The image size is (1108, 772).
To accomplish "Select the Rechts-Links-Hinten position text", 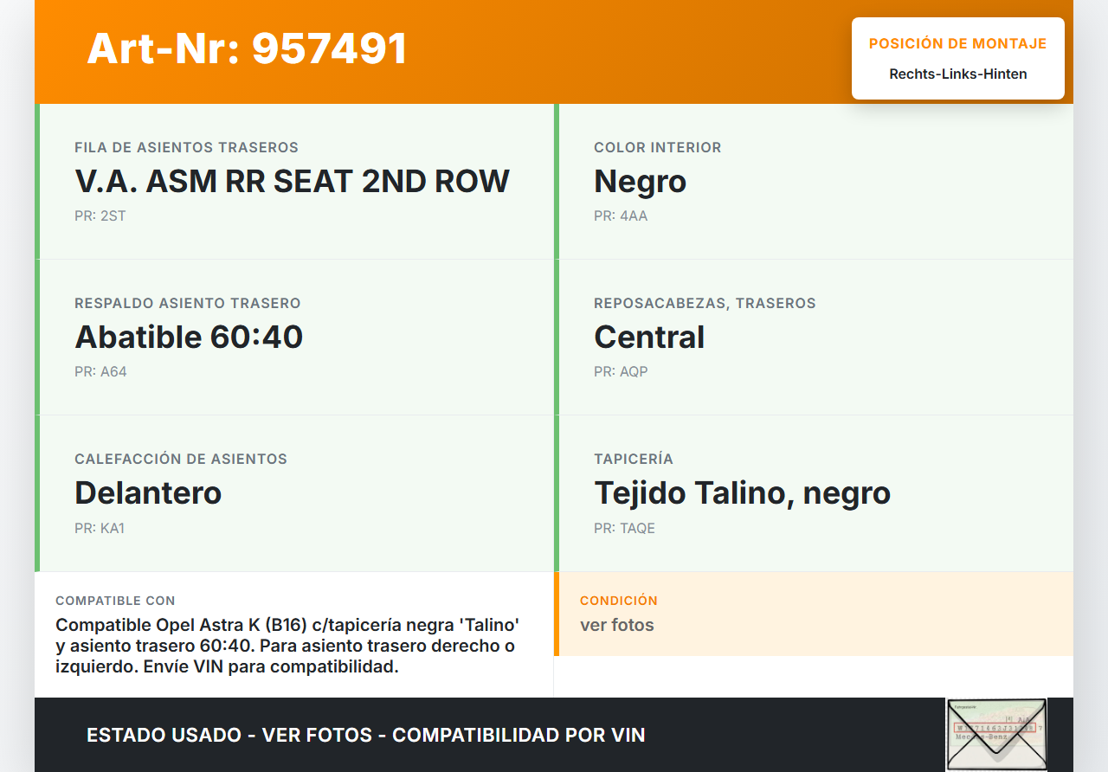I will tap(957, 74).
